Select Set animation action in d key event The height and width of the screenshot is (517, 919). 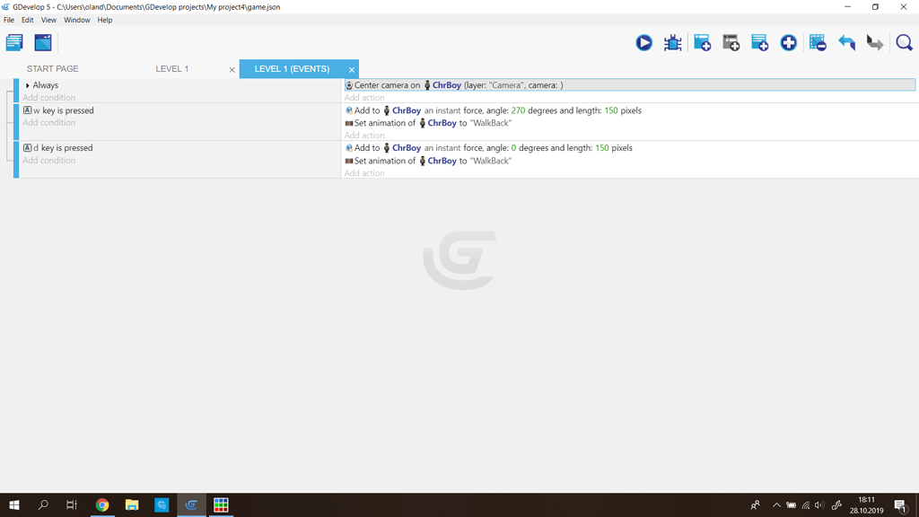click(428, 161)
